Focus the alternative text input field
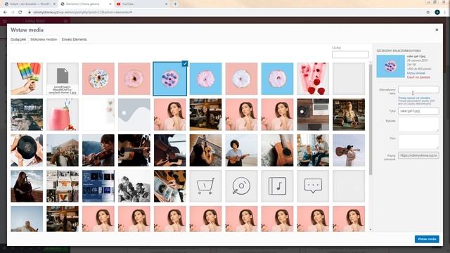The width and height of the screenshot is (450, 253). 418,89
